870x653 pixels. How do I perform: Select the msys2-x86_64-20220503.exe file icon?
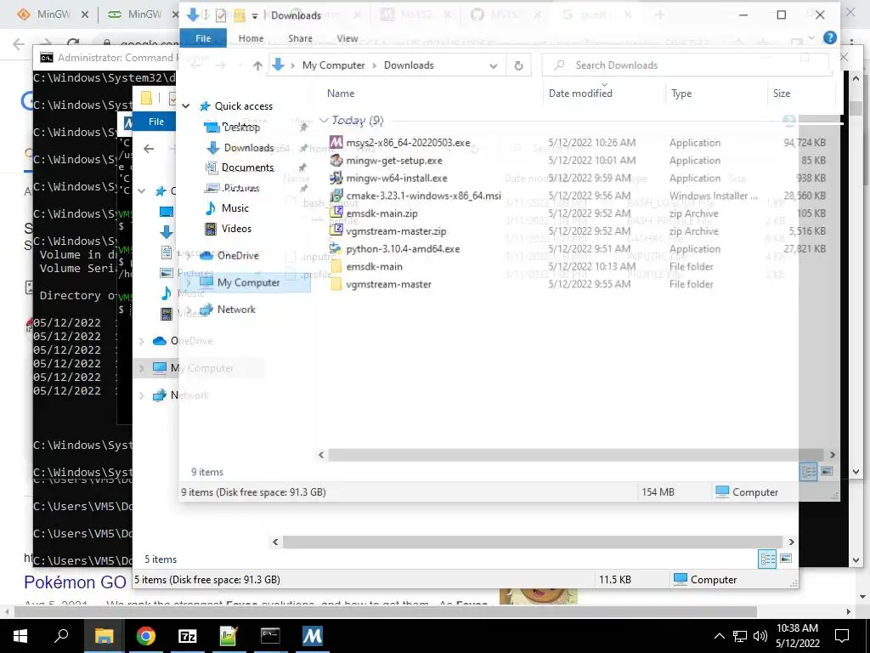336,143
